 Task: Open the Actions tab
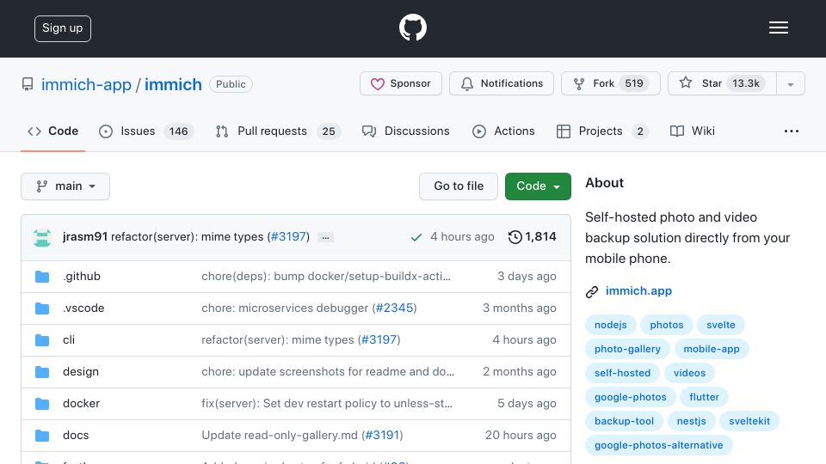503,131
